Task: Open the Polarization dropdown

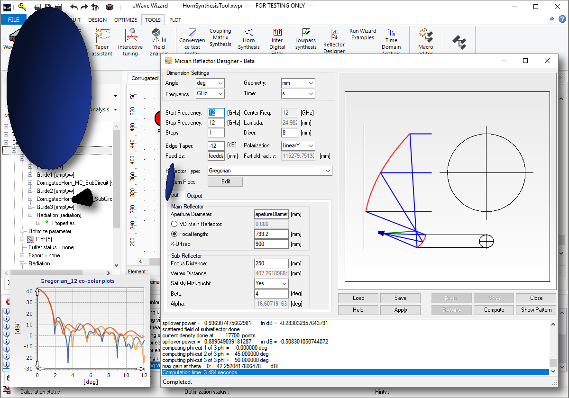Action: click(298, 145)
